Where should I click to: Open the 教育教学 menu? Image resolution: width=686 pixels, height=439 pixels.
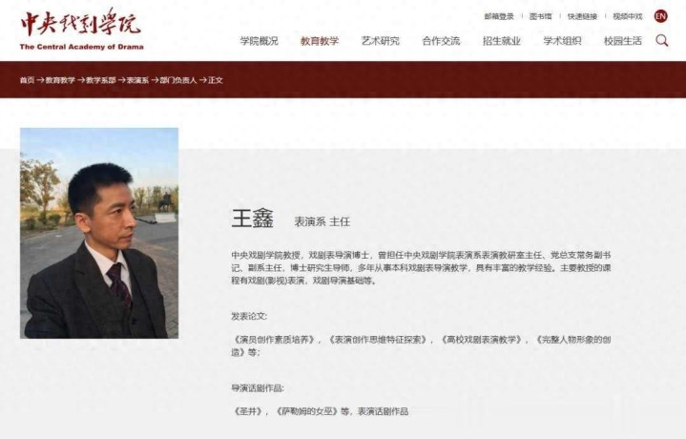pyautogui.click(x=320, y=41)
